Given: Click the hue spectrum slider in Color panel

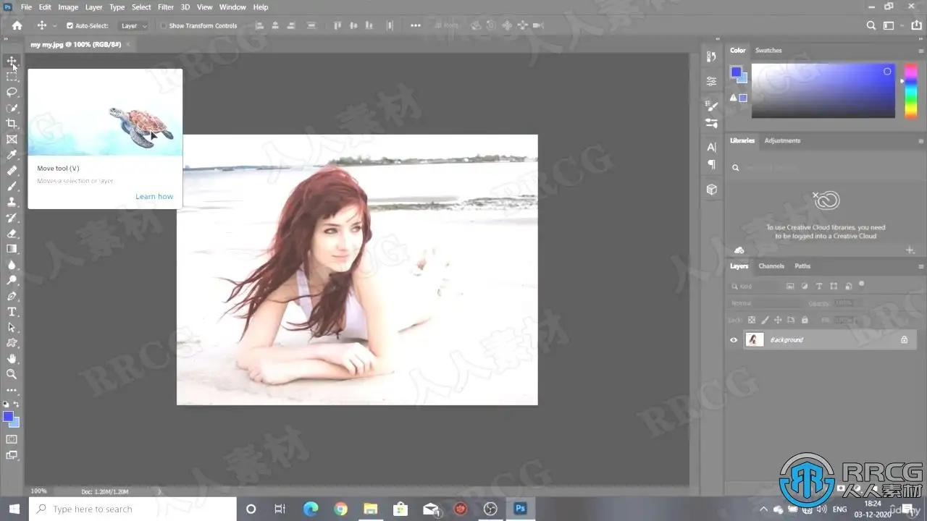Looking at the screenshot, I should pos(910,90).
